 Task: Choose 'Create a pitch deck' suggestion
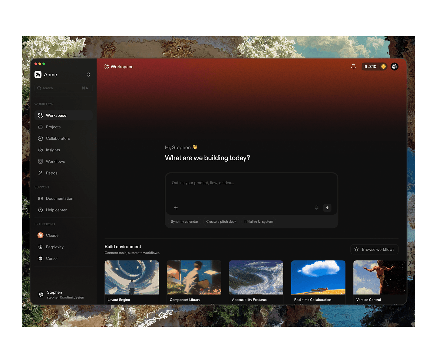tap(221, 222)
